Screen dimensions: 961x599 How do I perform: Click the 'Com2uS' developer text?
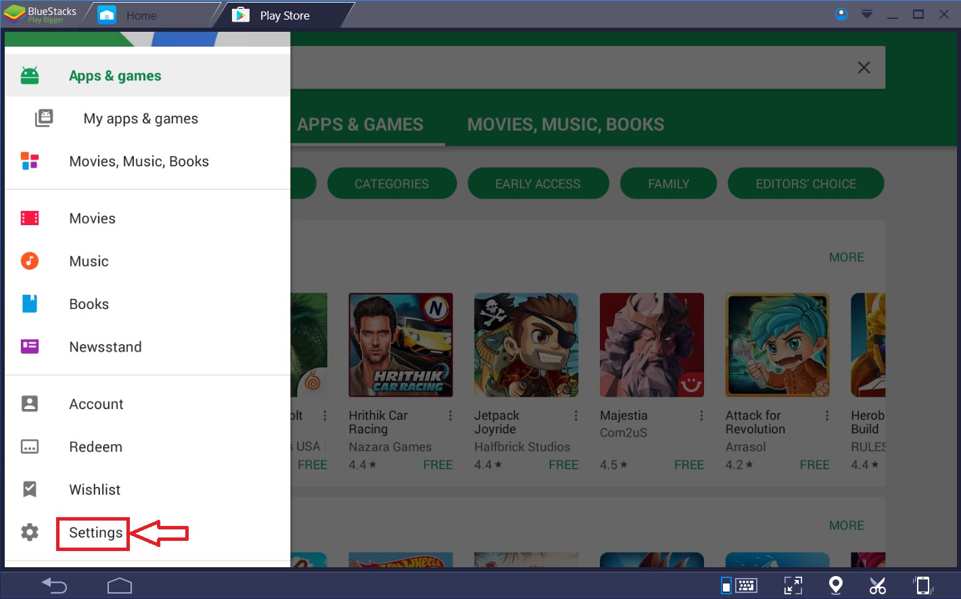[x=624, y=433]
